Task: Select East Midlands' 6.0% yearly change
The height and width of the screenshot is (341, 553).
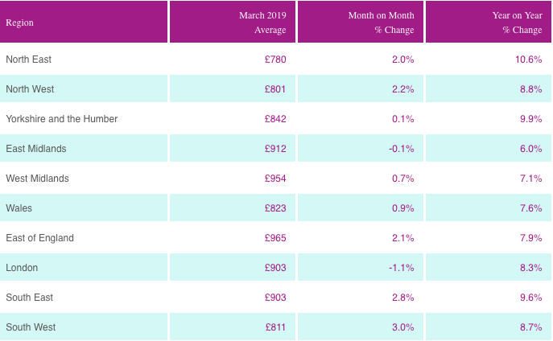Action: click(x=530, y=149)
